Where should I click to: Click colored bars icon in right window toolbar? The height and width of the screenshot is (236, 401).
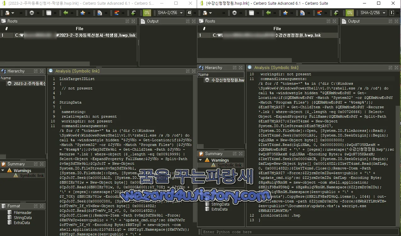click(x=319, y=13)
